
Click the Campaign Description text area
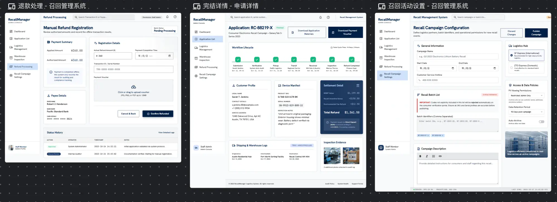pyautogui.click(x=458, y=172)
